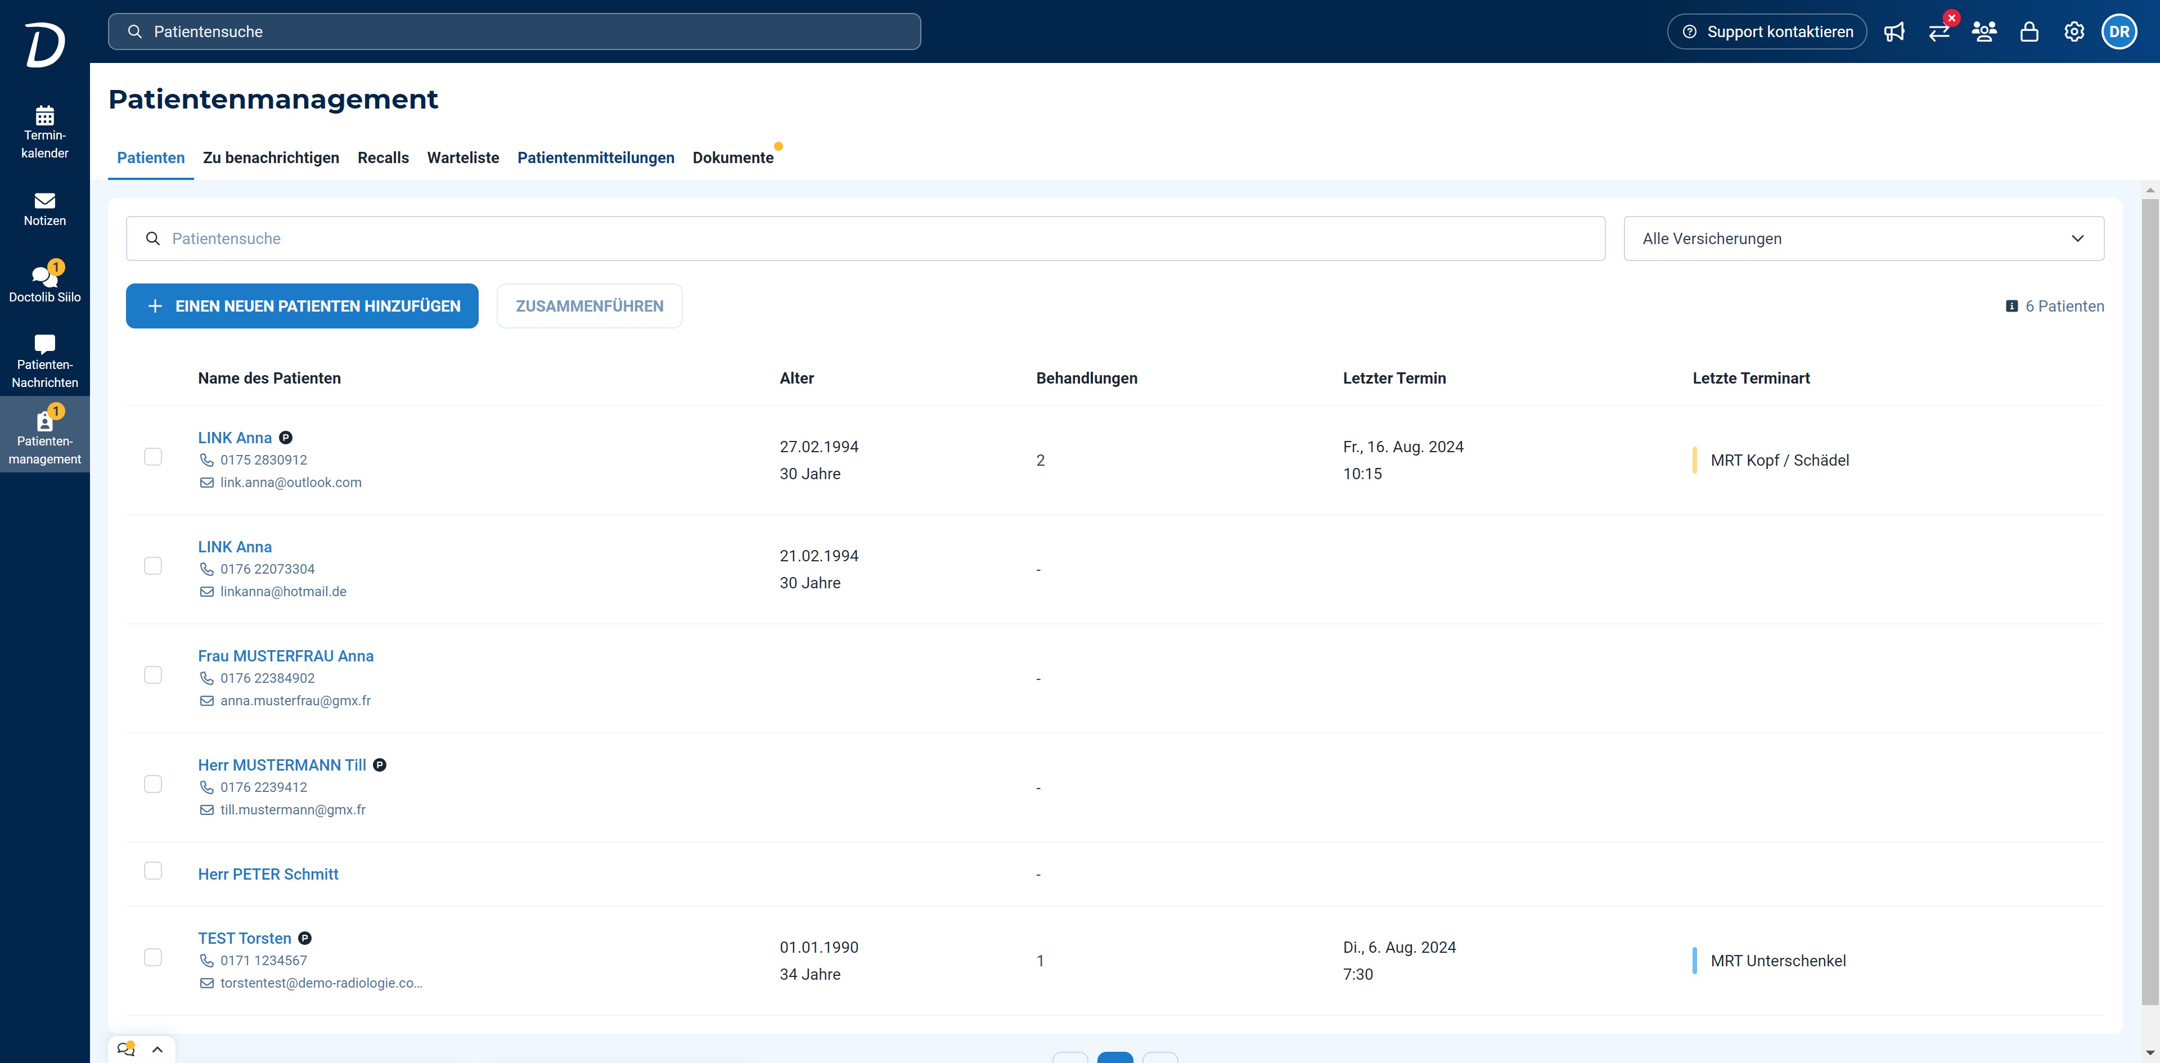Select checkbox for first LINK Anna row
Screen dimensions: 2160x1063
pyautogui.click(x=152, y=457)
